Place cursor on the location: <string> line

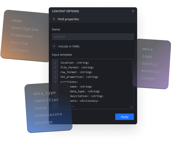(x=75, y=63)
